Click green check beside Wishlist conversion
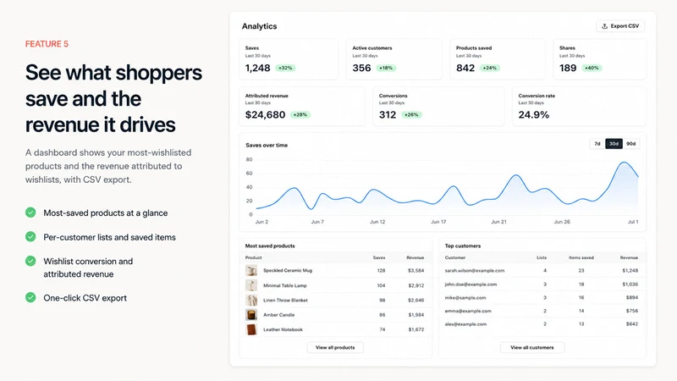The width and height of the screenshot is (677, 381). (x=30, y=261)
